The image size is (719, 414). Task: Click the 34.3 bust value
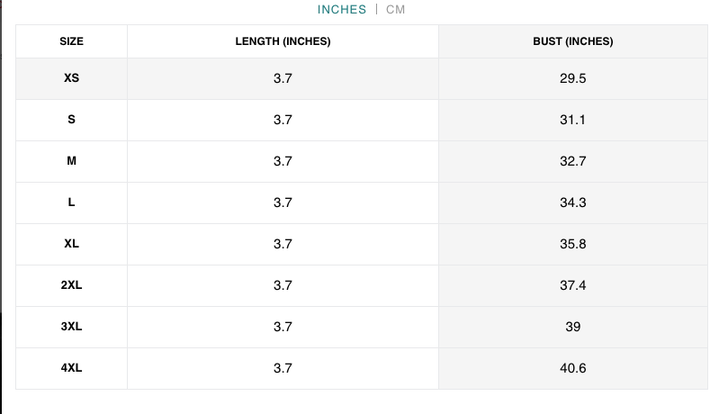point(572,202)
